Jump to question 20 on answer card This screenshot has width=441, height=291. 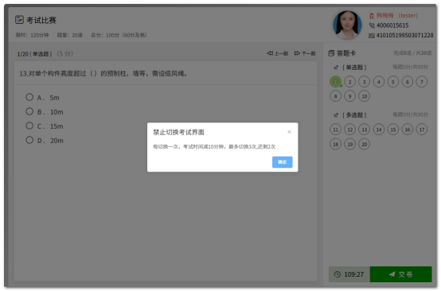click(x=365, y=144)
